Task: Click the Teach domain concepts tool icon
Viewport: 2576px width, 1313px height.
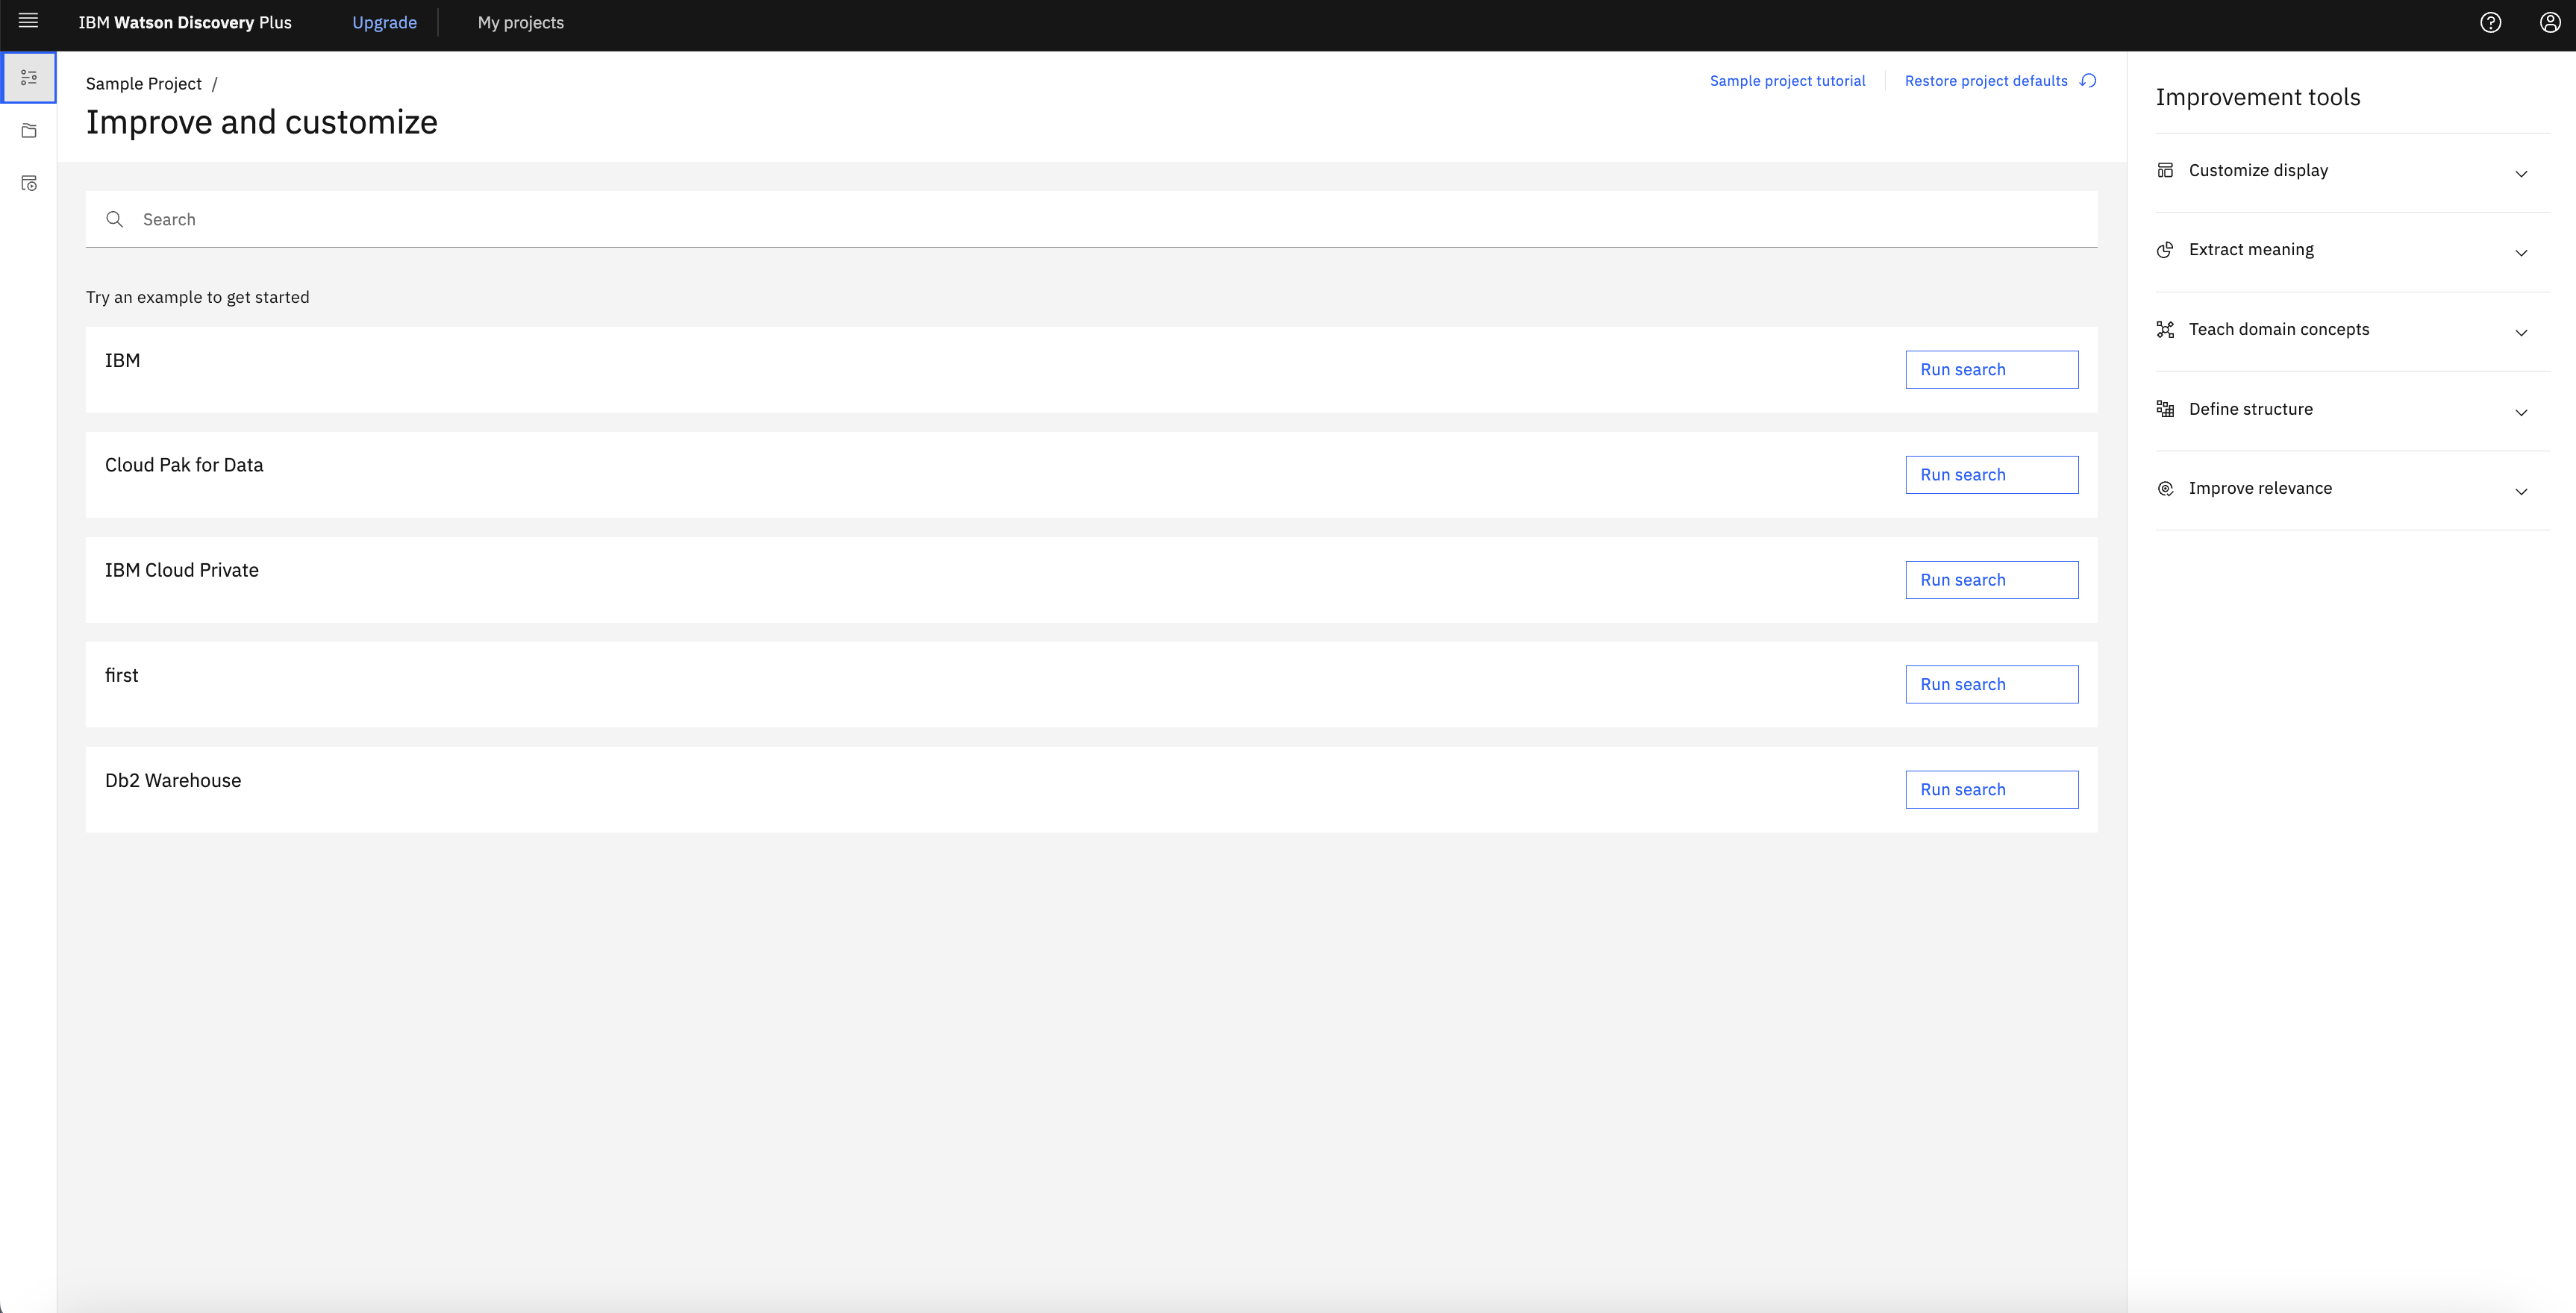Action: (x=2167, y=330)
